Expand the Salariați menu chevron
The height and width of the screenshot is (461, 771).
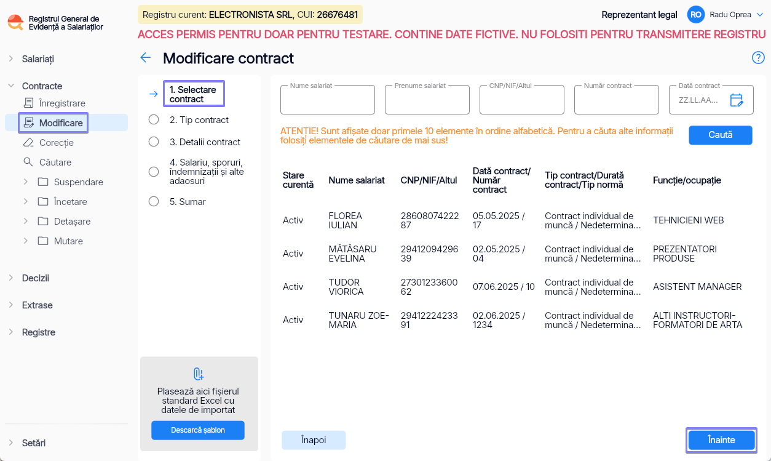[x=11, y=59]
